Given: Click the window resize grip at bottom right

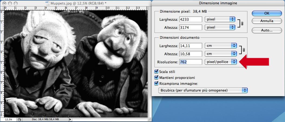Looking at the screenshot, I should (x=150, y=120).
